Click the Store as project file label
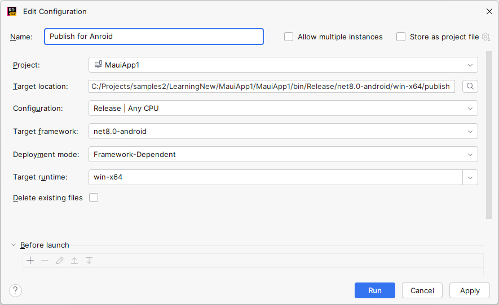499x305 pixels. pyautogui.click(x=444, y=37)
